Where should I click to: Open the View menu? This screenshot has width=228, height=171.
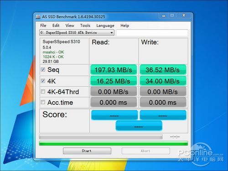click(x=70, y=26)
